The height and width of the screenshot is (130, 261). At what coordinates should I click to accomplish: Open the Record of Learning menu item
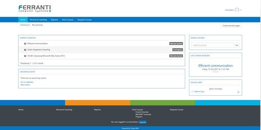click(x=38, y=19)
